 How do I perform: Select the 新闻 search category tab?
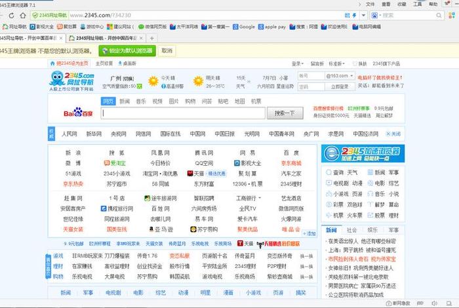click(125, 101)
